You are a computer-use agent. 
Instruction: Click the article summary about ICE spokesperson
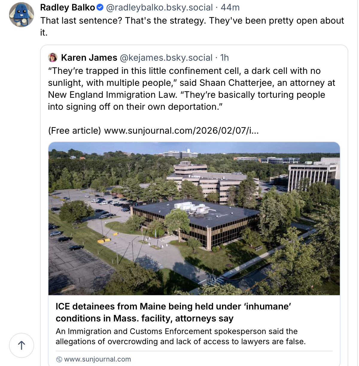pyautogui.click(x=181, y=336)
